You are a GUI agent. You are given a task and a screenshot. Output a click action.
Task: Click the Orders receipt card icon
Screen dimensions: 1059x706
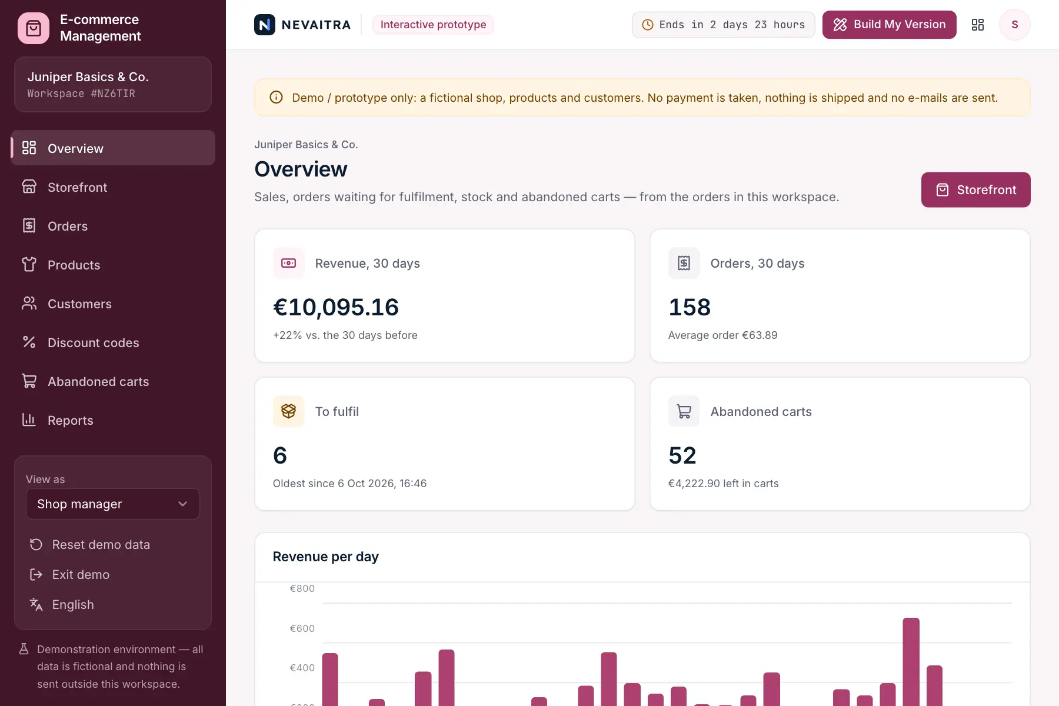[x=684, y=263]
